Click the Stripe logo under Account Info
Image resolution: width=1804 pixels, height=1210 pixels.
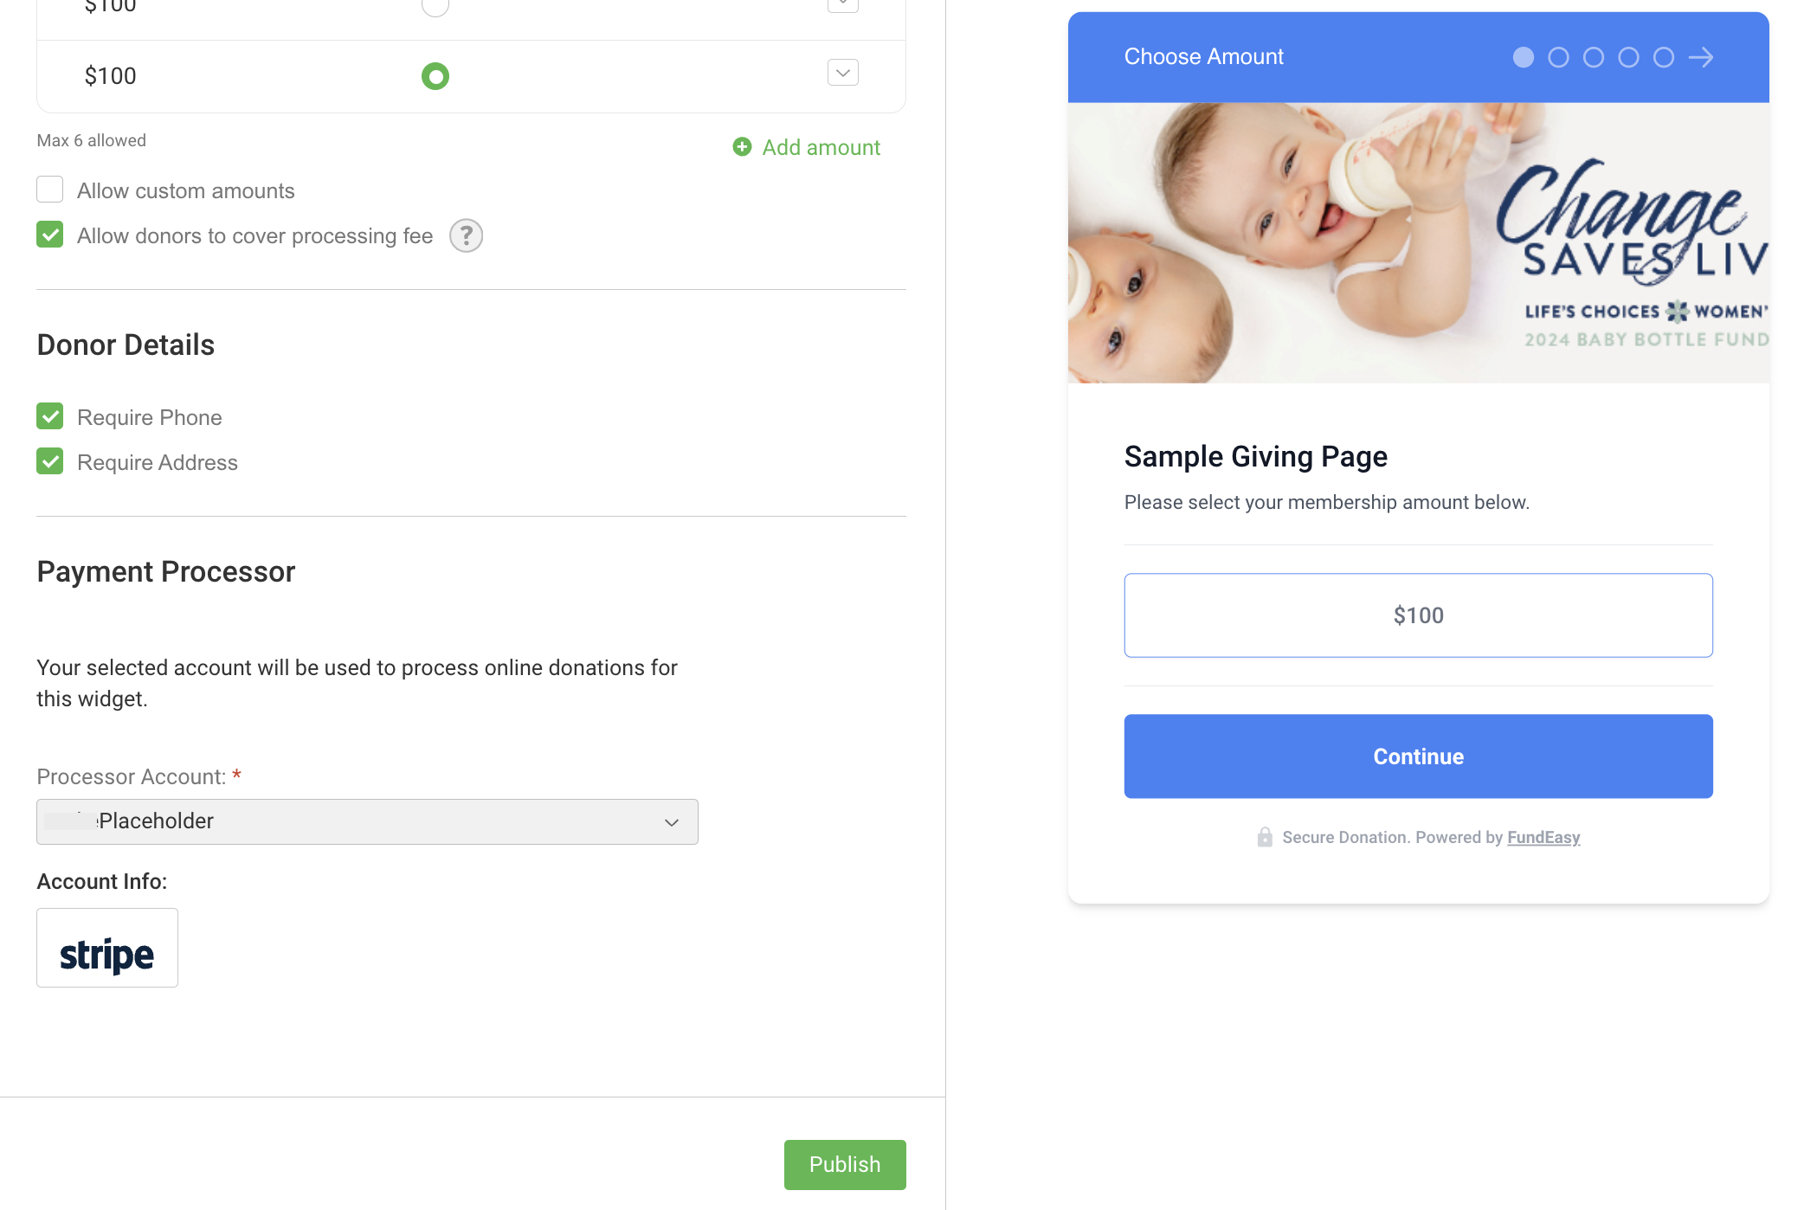pyautogui.click(x=107, y=948)
